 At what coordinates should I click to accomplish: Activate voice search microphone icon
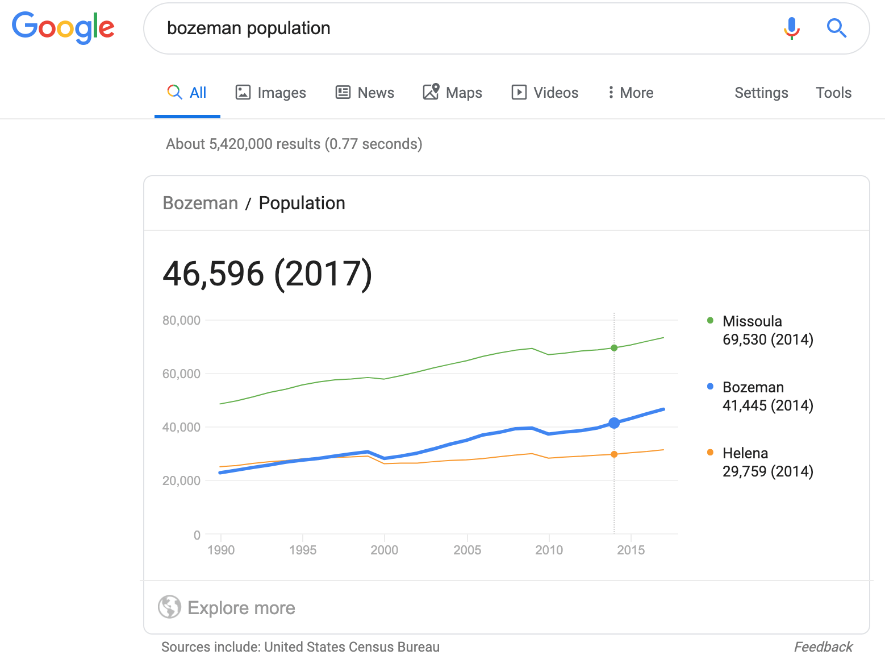point(791,28)
